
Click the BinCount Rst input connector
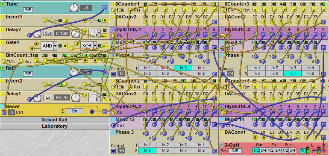click(21, 61)
